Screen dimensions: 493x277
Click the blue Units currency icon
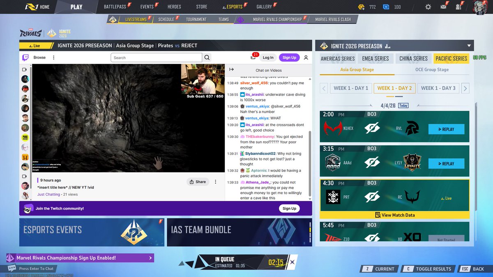pos(386,7)
